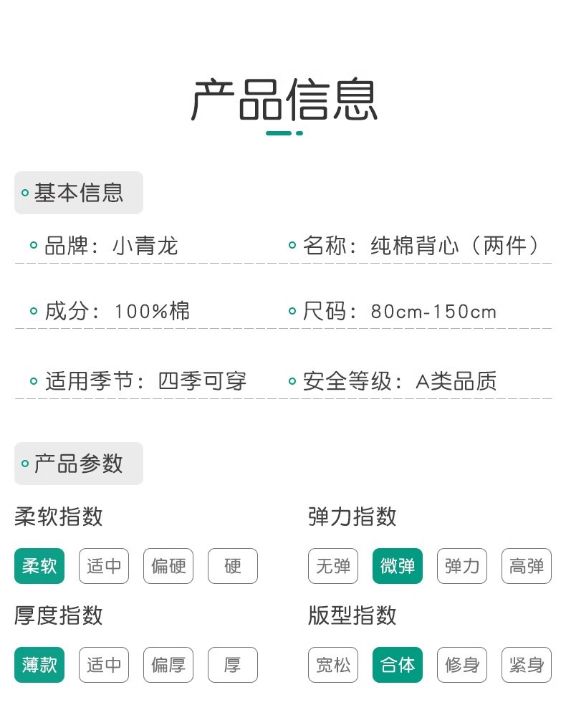Viewport: 566px width, 710px height.
Task: Select 偏硬 softness option
Action: 168,566
